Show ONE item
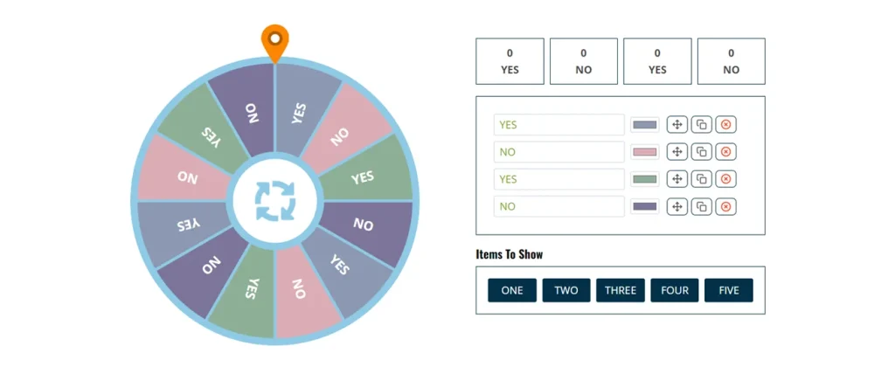Viewport: 895px width, 367px height. coord(512,290)
